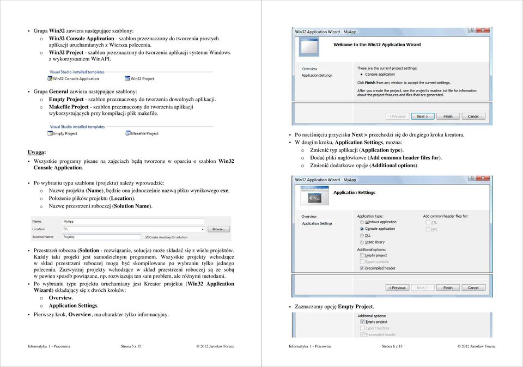Select Overview in the Welcome wizard sidebar

click(x=309, y=69)
